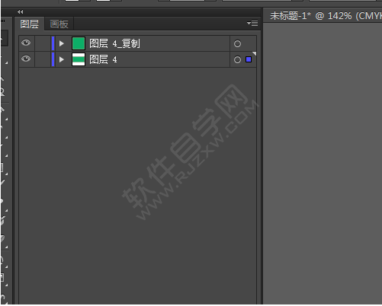Switch to the 画板 tab
This screenshot has width=382, height=306.
59,24
